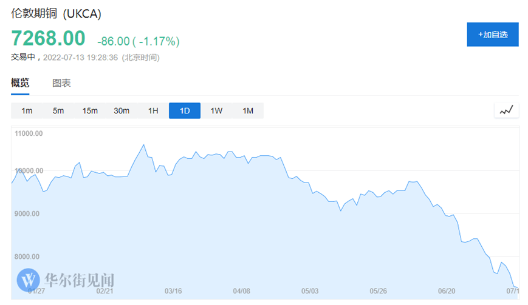This screenshot has height=305, width=528.
Task: Set chart period to 1H
Action: click(153, 110)
